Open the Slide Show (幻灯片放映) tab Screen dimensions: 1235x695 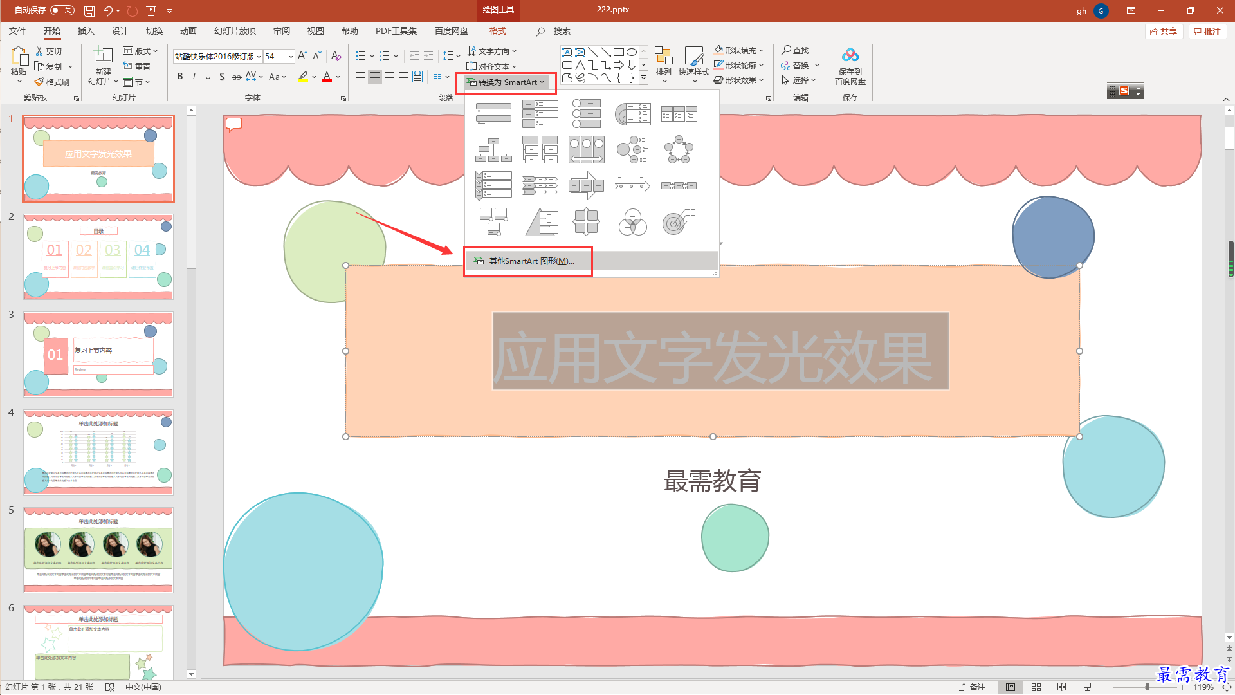[235, 31]
